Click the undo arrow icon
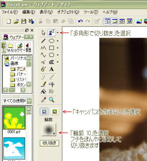This screenshot has height=161, width=147. click(80, 21)
